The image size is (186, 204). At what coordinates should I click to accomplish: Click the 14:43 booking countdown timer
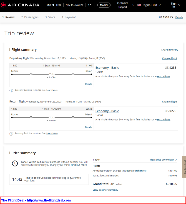point(17,180)
